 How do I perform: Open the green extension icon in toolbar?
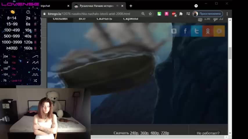[x=159, y=14]
